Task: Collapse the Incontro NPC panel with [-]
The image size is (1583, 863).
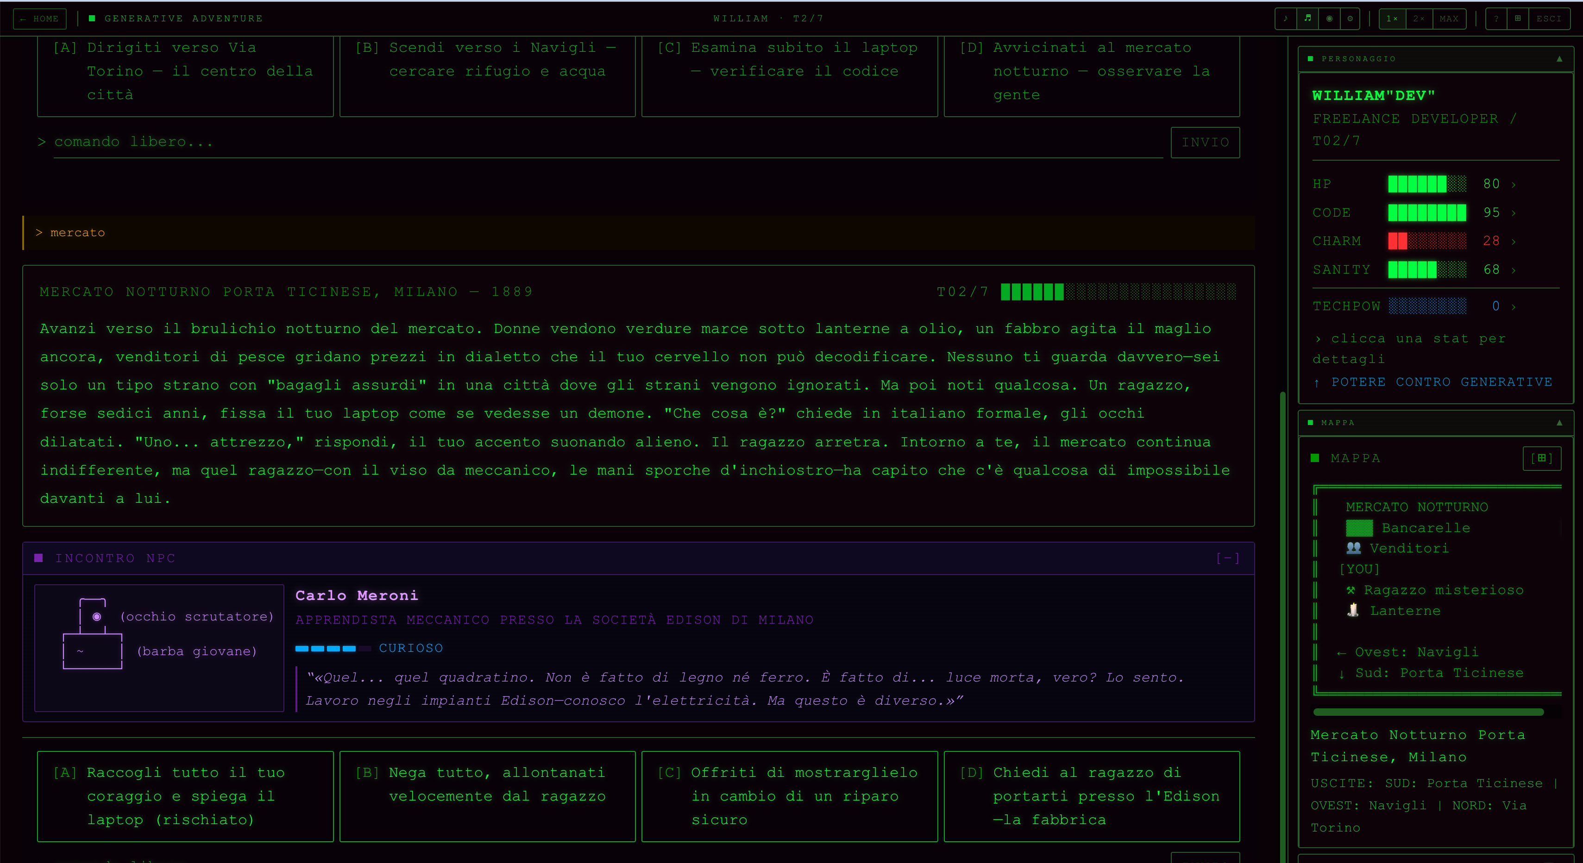Action: click(1228, 558)
